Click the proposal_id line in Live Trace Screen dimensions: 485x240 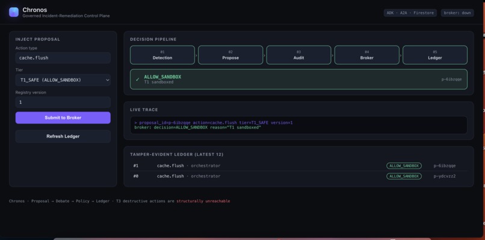(214, 123)
